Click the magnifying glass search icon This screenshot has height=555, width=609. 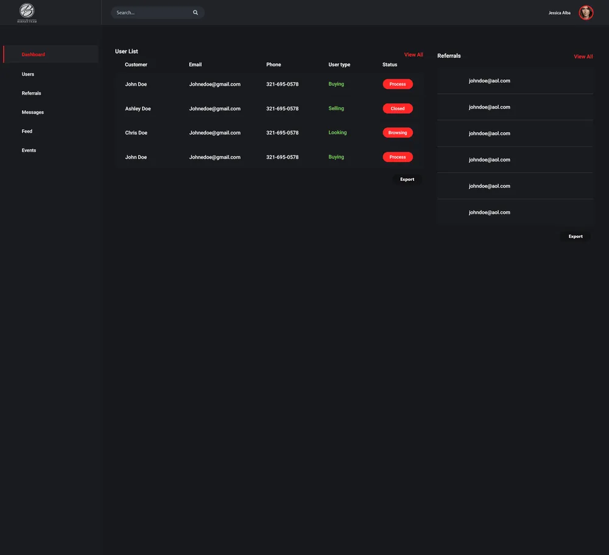[x=195, y=12]
